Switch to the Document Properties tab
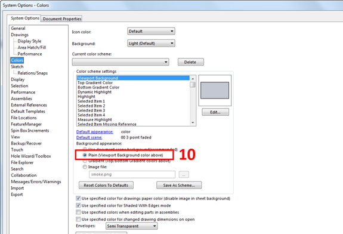Image resolution: width=343 pixels, height=234 pixels. coord(62,19)
